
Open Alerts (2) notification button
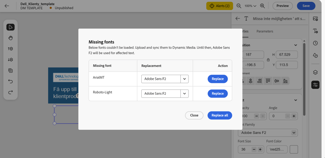(220, 6)
